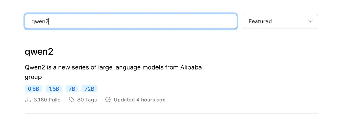Click the typed qwen2 text in search box
This screenshot has width=337, height=121.
point(40,21)
